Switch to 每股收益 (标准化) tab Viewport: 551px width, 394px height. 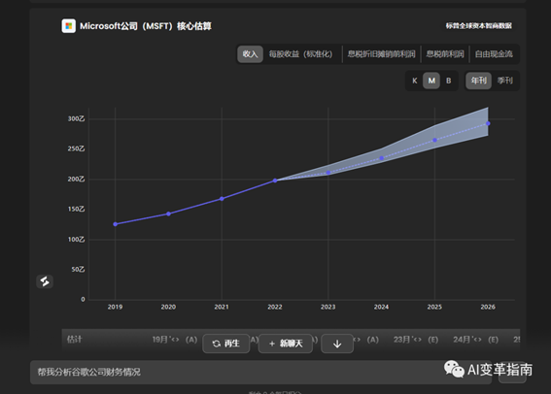300,54
